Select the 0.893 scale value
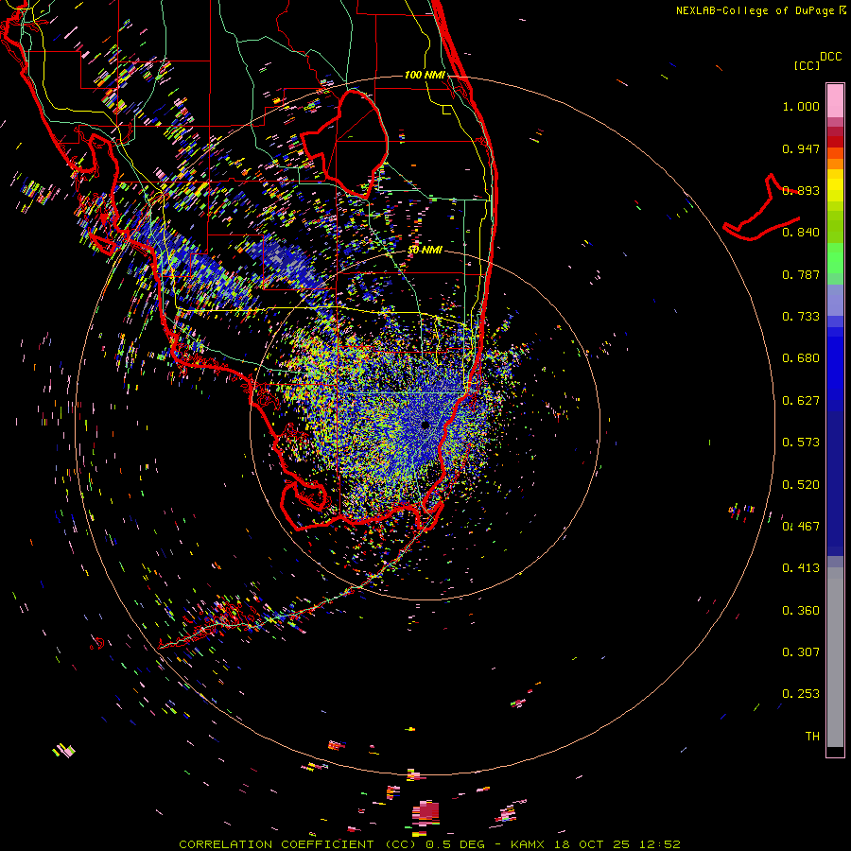 801,190
